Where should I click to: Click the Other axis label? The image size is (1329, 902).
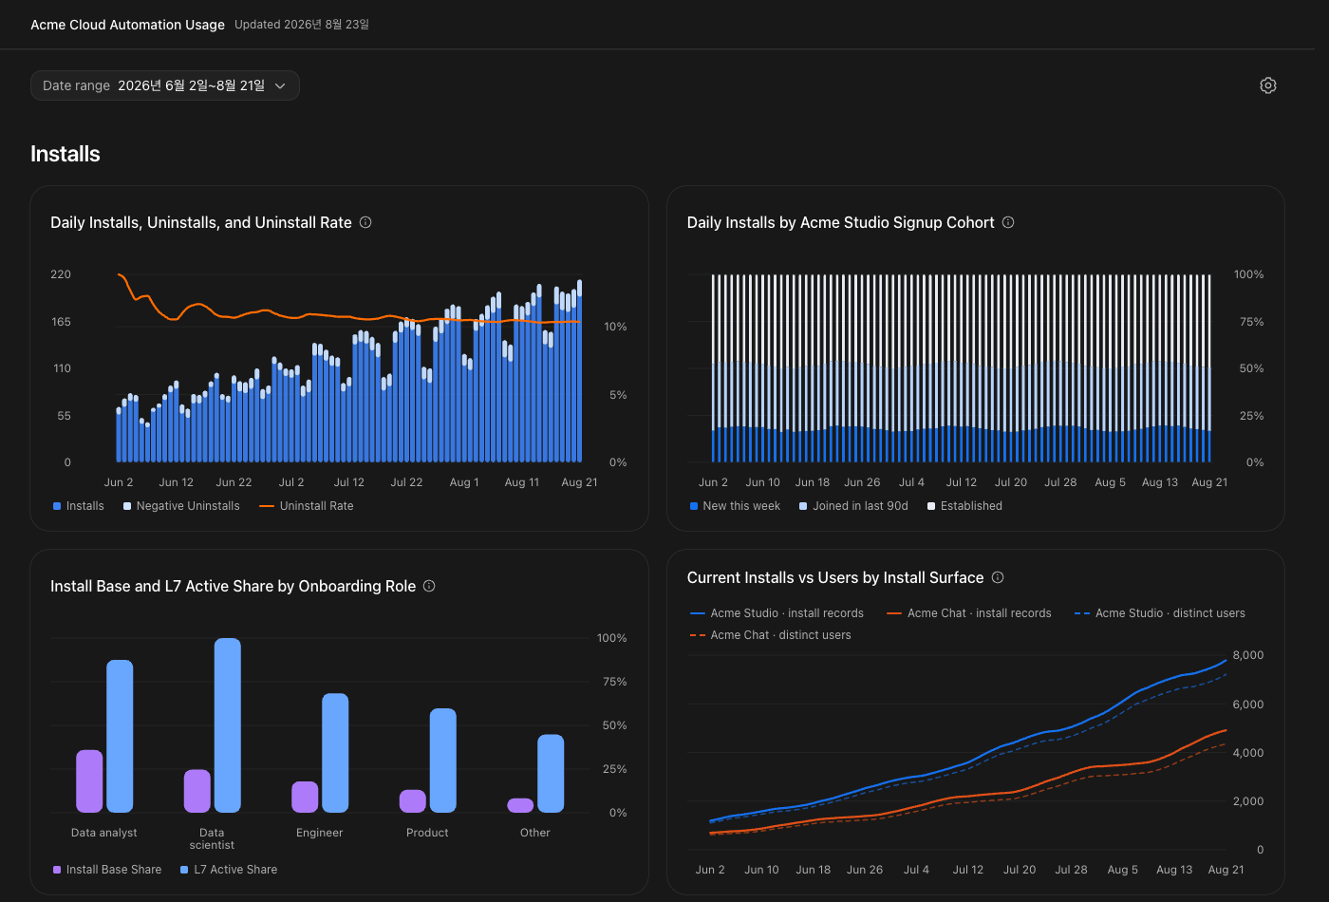(x=535, y=833)
